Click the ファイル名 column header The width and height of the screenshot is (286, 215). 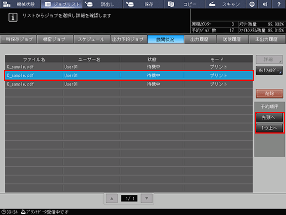click(x=34, y=59)
